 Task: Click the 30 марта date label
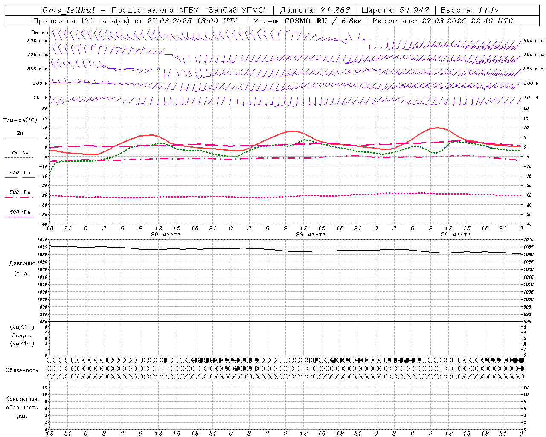(456, 235)
